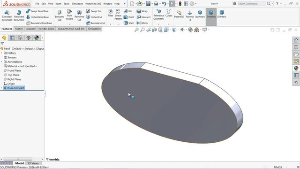Open the Reference Geometry tool
The image size is (300, 169).
point(158,15)
